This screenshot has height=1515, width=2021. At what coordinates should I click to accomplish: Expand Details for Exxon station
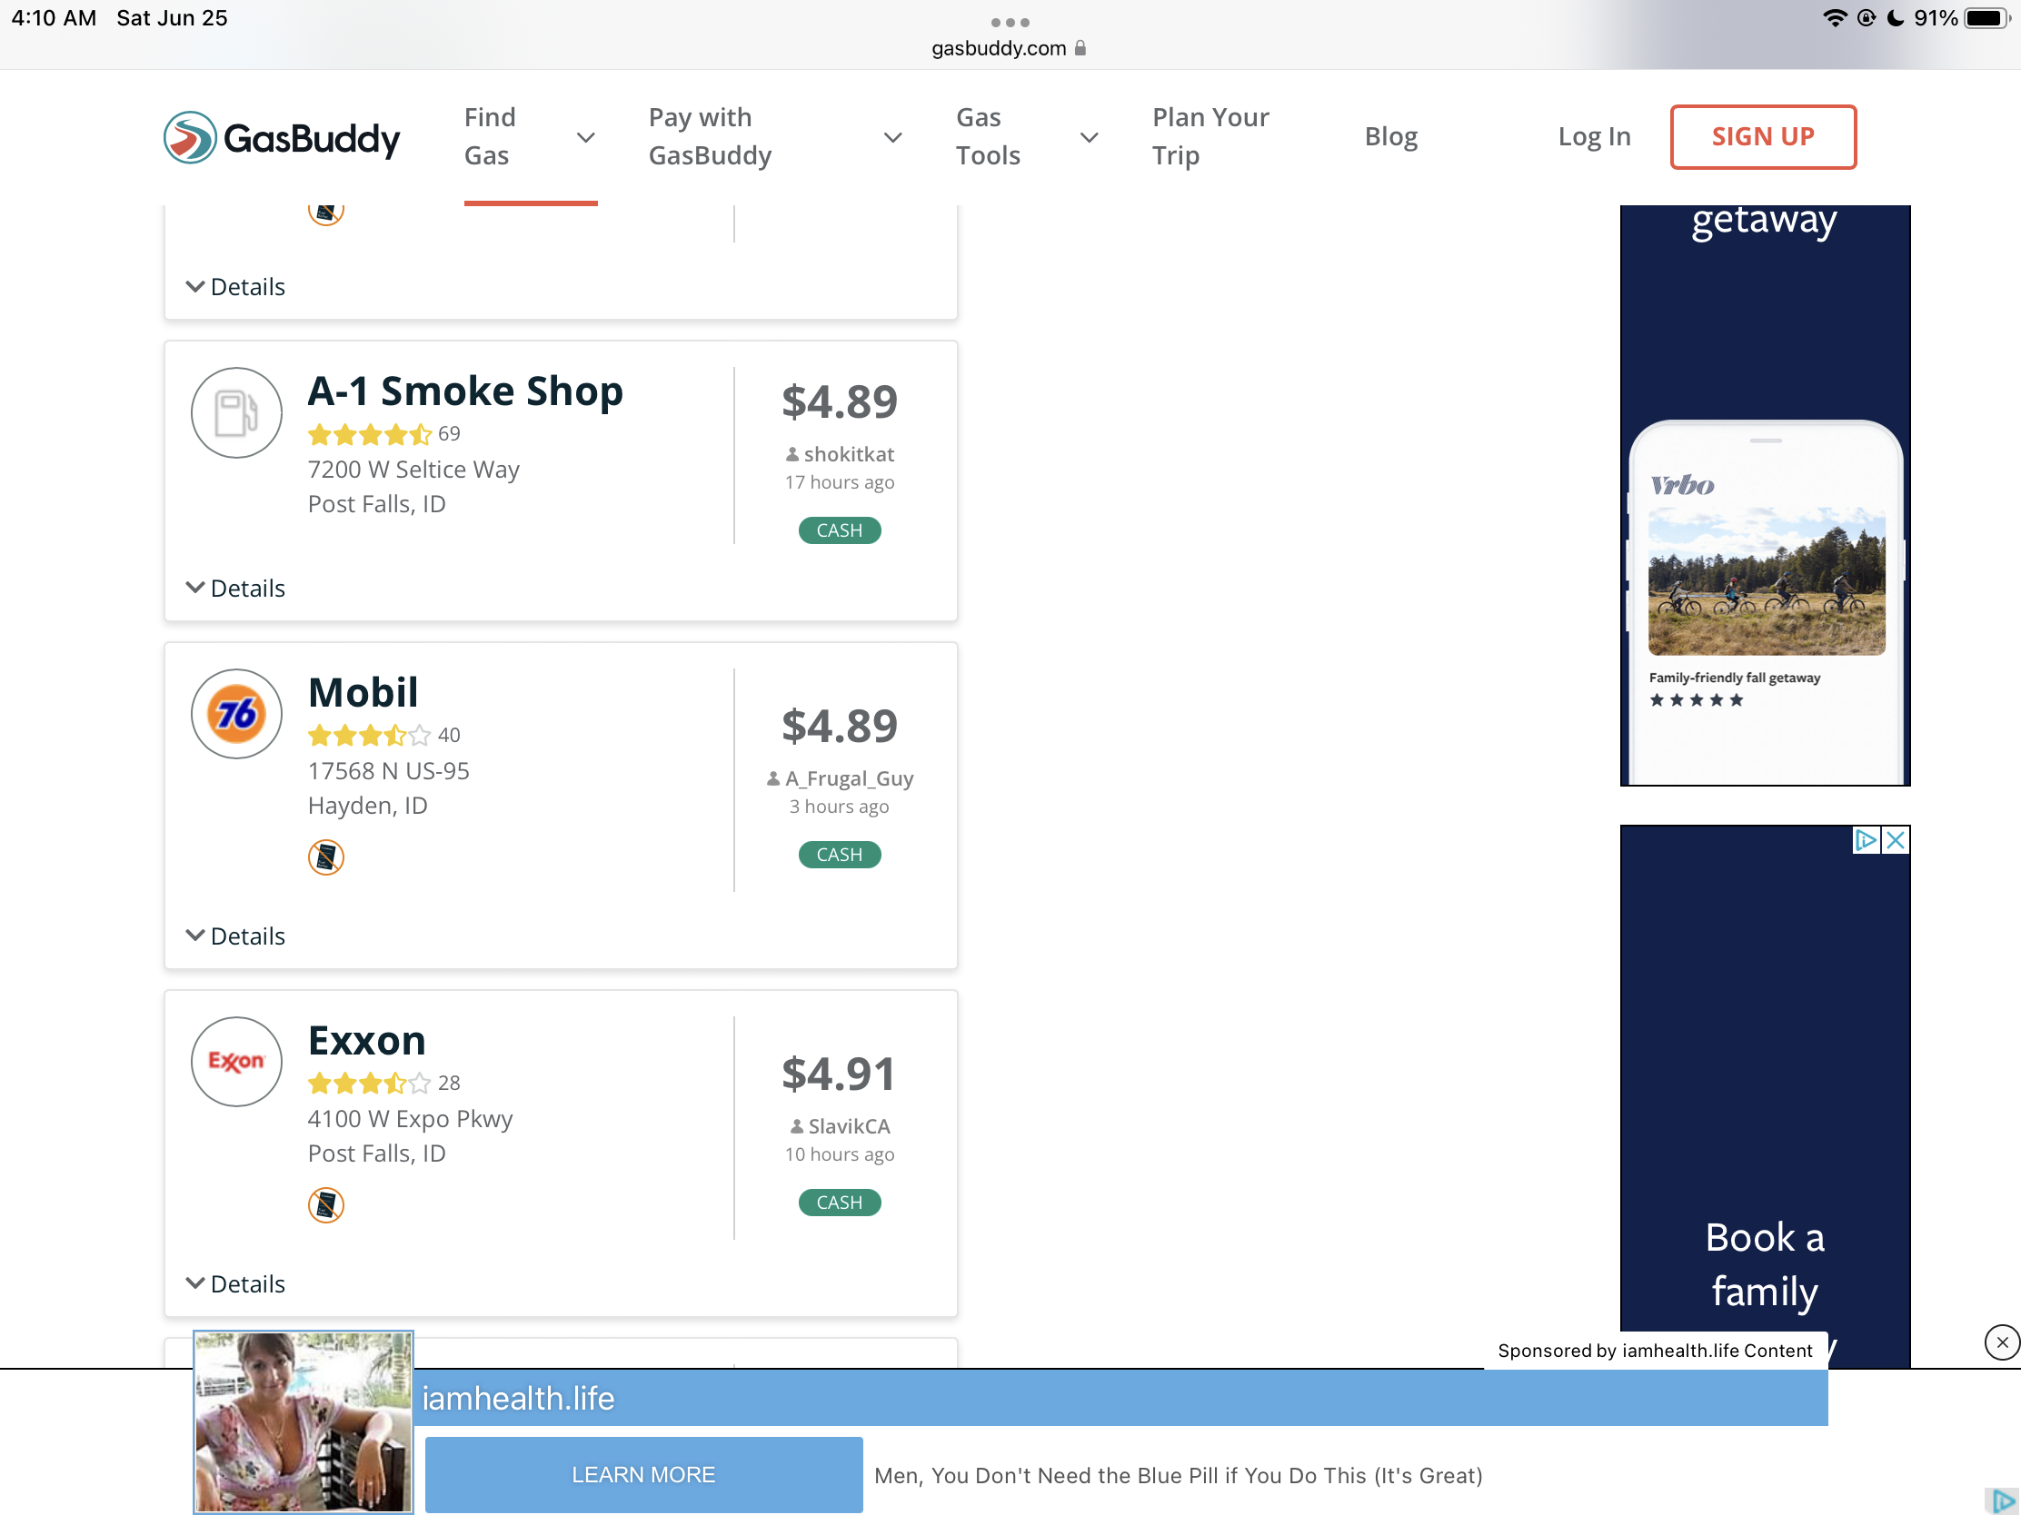coord(235,1284)
